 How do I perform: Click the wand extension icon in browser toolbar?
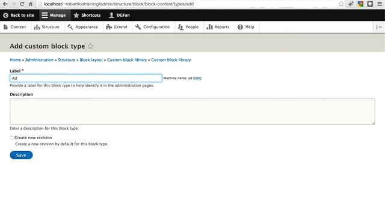[x=351, y=4]
